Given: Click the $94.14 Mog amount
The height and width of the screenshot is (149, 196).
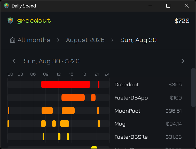Looking at the screenshot, I should (174, 124).
